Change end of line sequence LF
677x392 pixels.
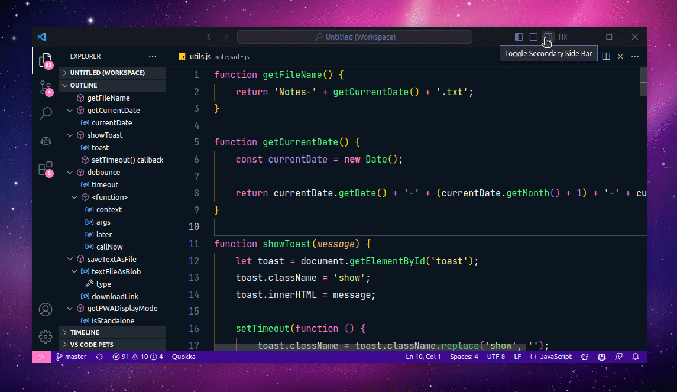(517, 357)
